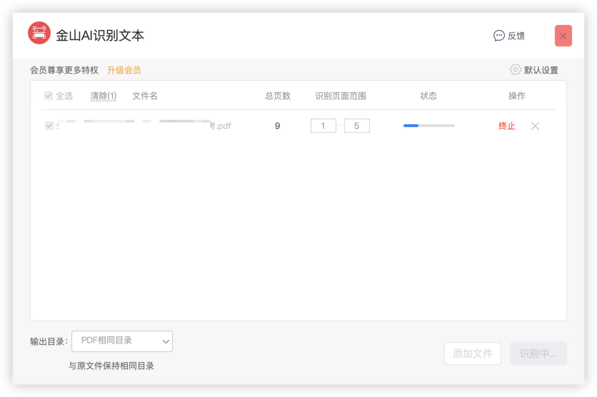Click the end page field showing 5
The image size is (597, 397).
pos(357,126)
